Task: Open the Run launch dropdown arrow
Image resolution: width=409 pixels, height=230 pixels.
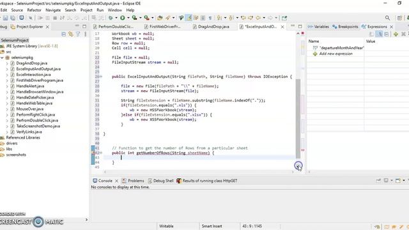Action: tap(128, 18)
